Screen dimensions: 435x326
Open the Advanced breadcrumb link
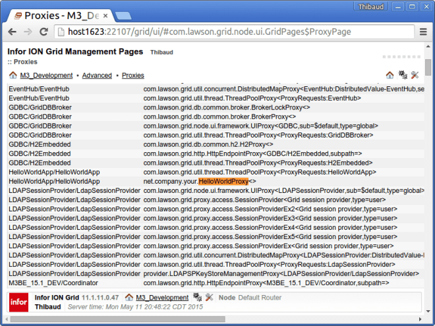[97, 76]
